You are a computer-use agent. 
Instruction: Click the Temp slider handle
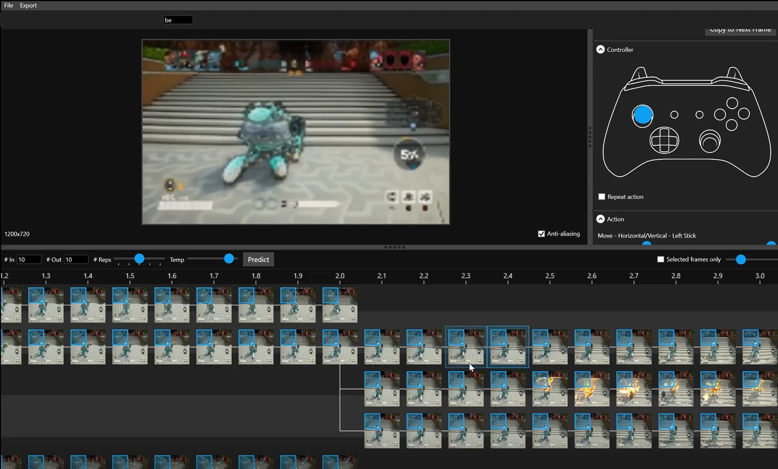coord(229,259)
